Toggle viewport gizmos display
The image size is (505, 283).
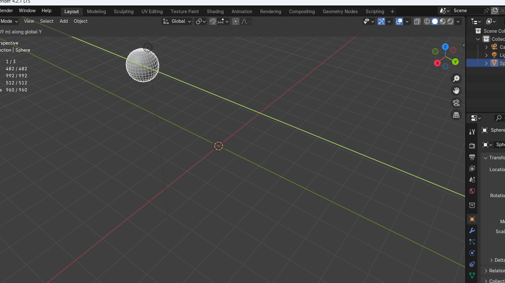pyautogui.click(x=381, y=22)
